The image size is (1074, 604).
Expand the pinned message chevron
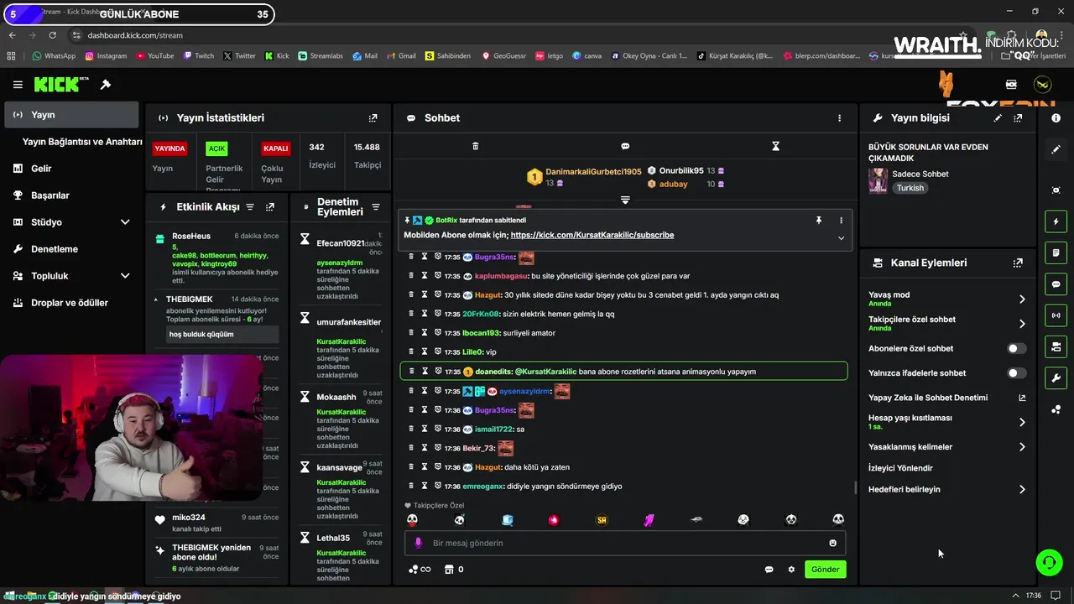coord(841,238)
